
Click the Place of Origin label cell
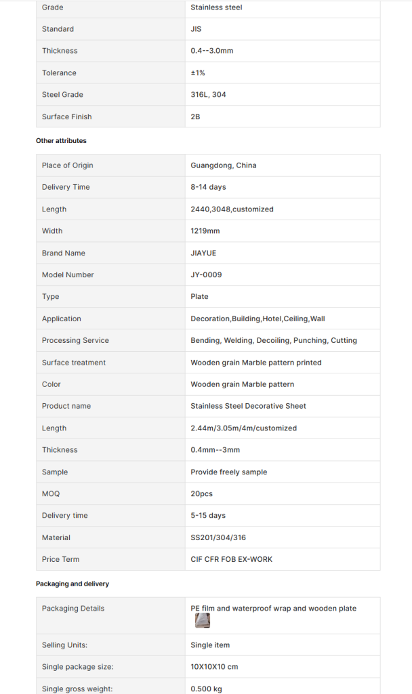tap(110, 165)
